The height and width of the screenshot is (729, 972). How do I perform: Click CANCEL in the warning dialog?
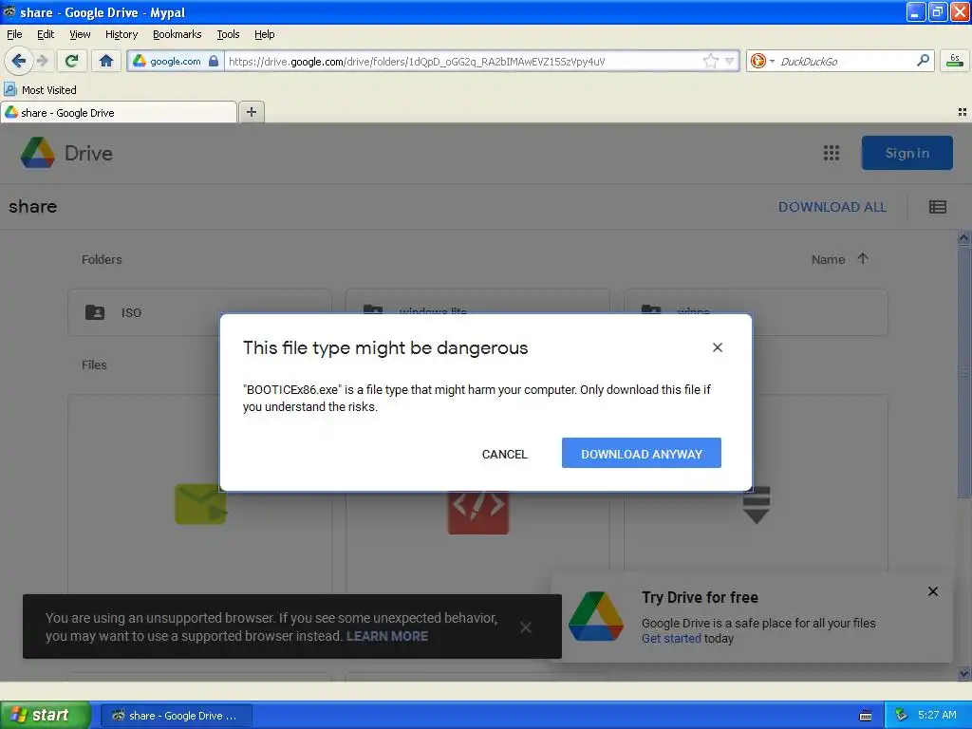click(x=505, y=454)
